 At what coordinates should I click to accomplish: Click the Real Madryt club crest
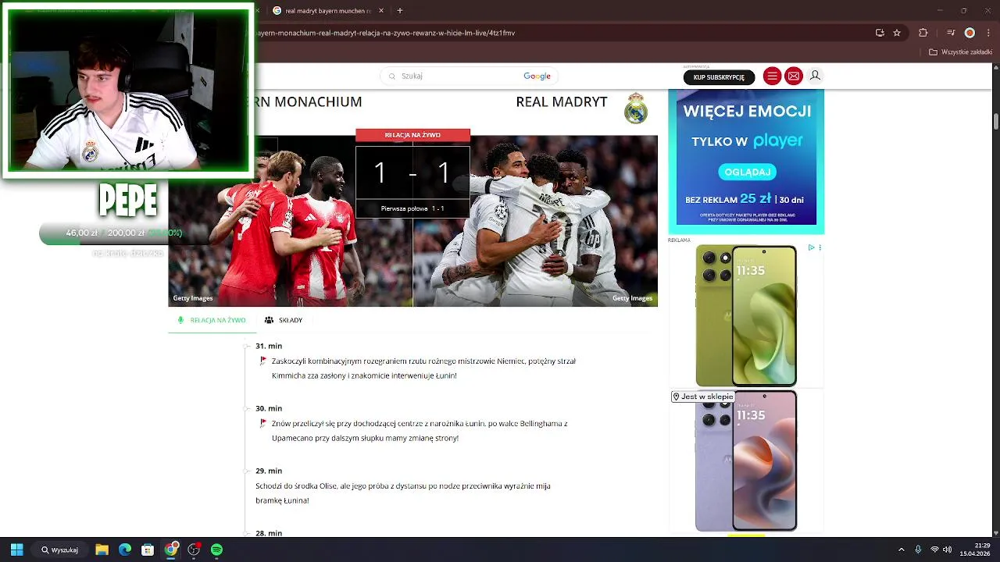pyautogui.click(x=636, y=108)
